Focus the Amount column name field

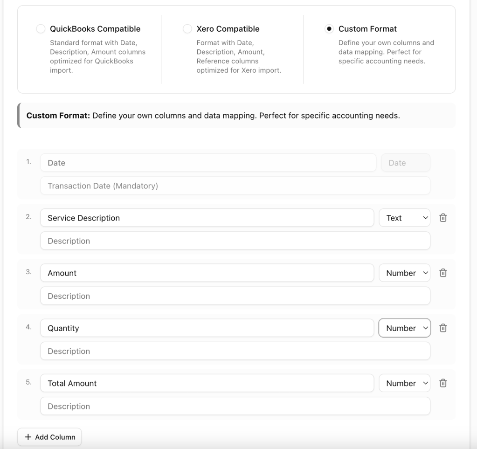pos(207,273)
